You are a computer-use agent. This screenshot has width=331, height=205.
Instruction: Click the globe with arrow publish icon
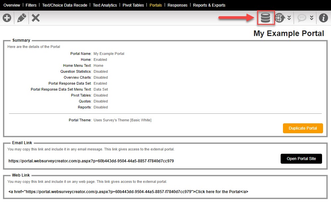(x=280, y=18)
